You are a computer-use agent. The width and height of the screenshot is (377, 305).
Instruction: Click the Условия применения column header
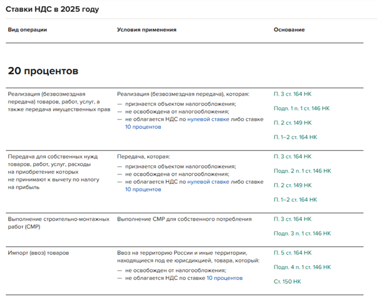tap(147, 30)
